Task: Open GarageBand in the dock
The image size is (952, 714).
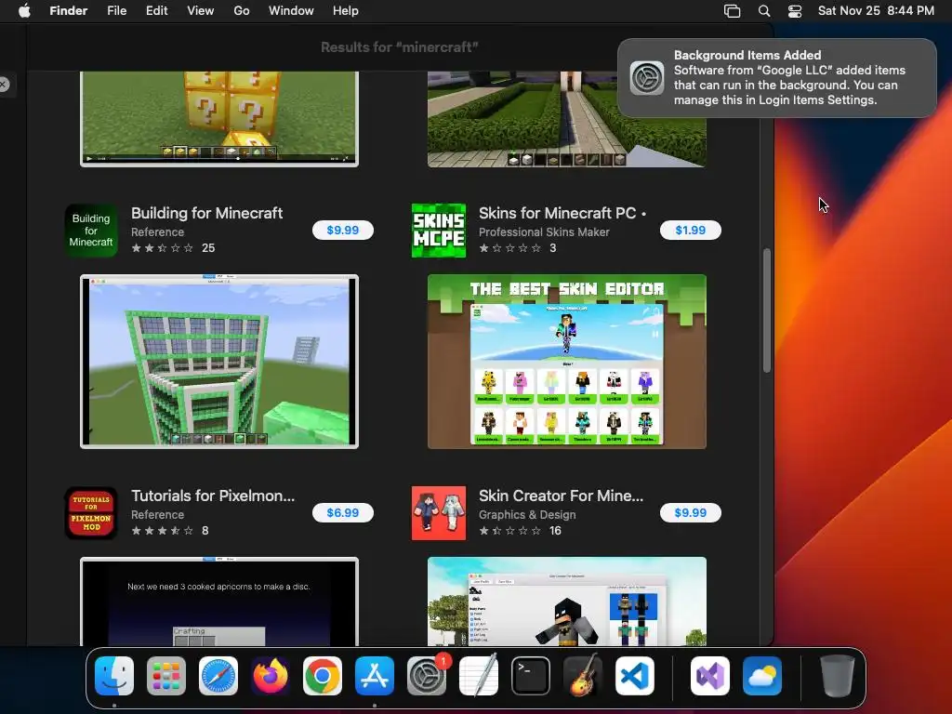Action: [583, 676]
